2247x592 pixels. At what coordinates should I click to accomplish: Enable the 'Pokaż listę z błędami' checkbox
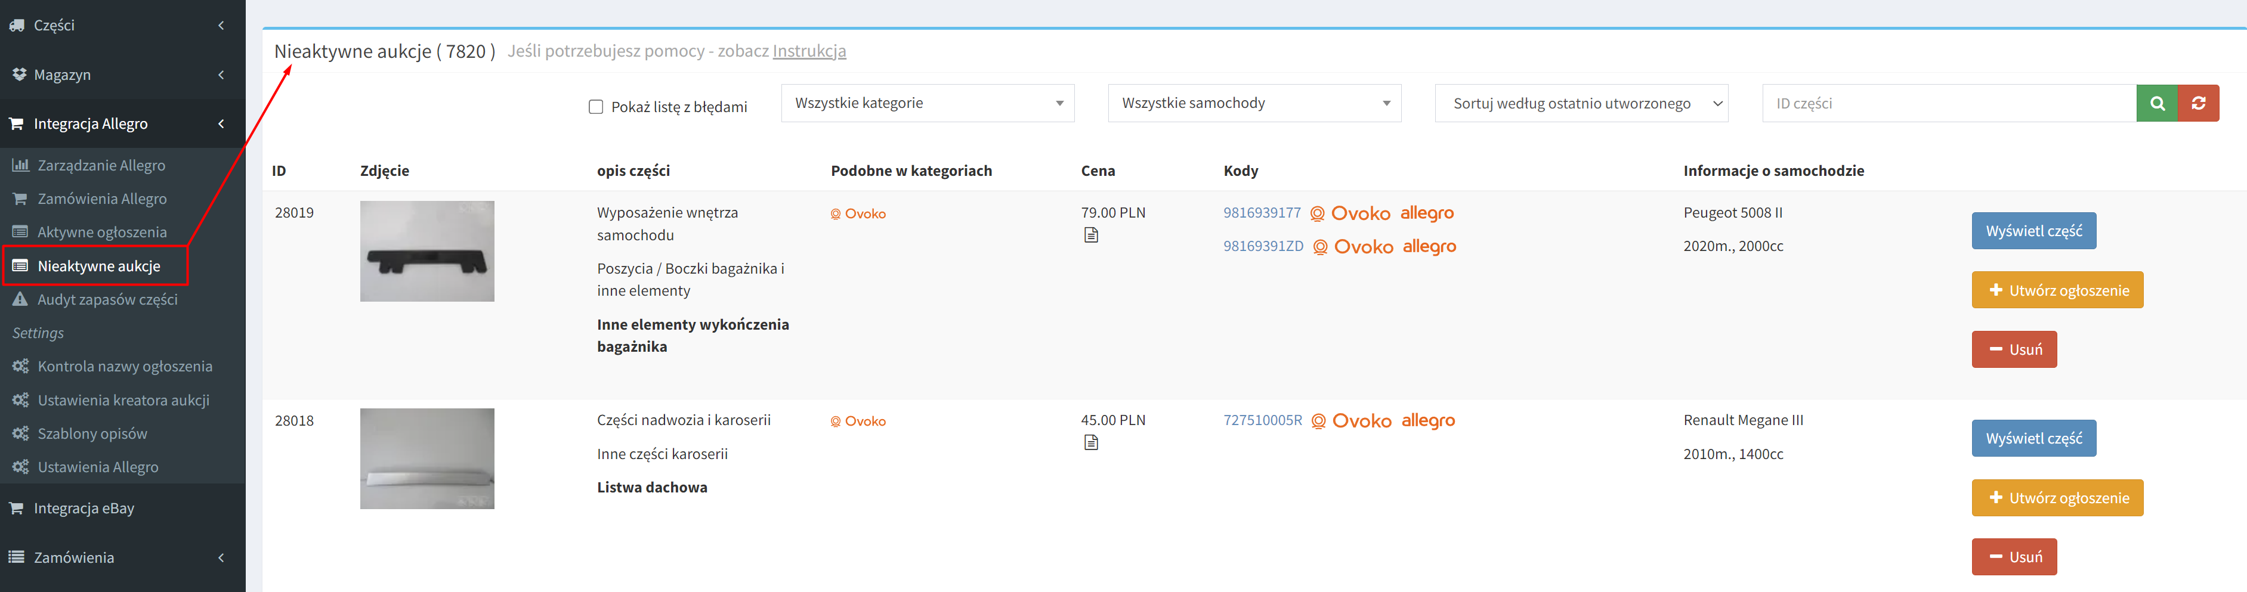596,107
